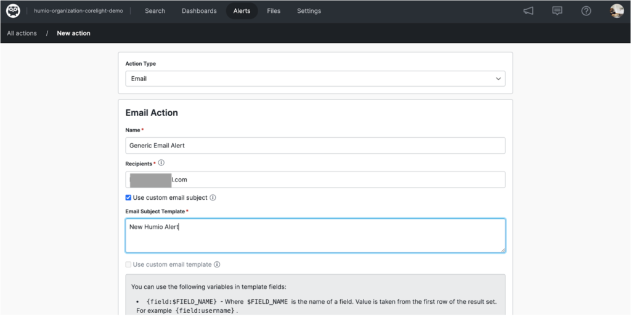Screen dimensions: 631x316
Task: Click humio-organization-corelight-demo repository name
Action: click(x=78, y=11)
